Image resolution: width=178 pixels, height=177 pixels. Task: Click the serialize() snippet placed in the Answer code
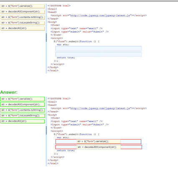pyautogui.click(x=99, y=142)
